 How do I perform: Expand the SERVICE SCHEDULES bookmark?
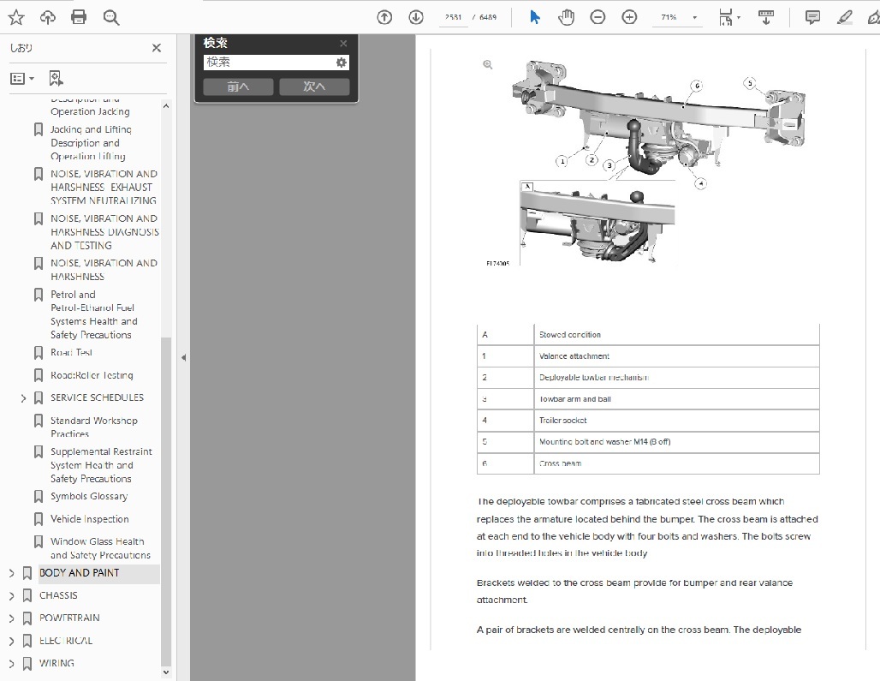pos(23,398)
